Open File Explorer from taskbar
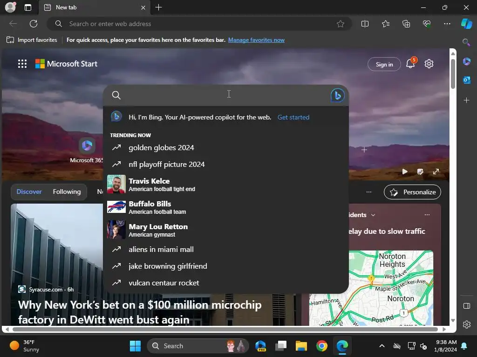The height and width of the screenshot is (357, 477). [301, 346]
